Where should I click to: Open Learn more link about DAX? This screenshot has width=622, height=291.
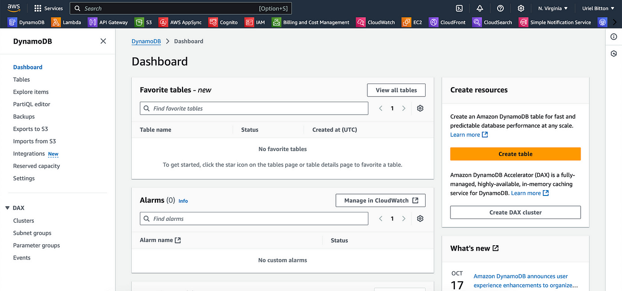(530, 193)
